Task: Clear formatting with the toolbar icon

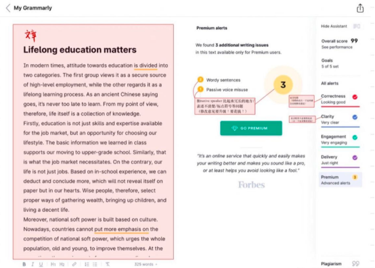Action: pos(108,264)
